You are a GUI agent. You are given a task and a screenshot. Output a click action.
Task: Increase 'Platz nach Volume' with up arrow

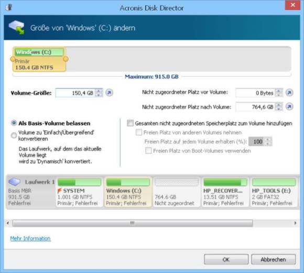point(279,105)
